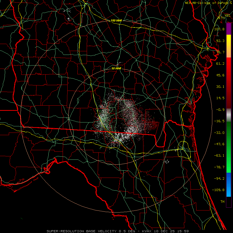The height and width of the screenshot is (233, 233).
Task: Click the Super-Resolution Base Velocity caption
Action: point(118,231)
